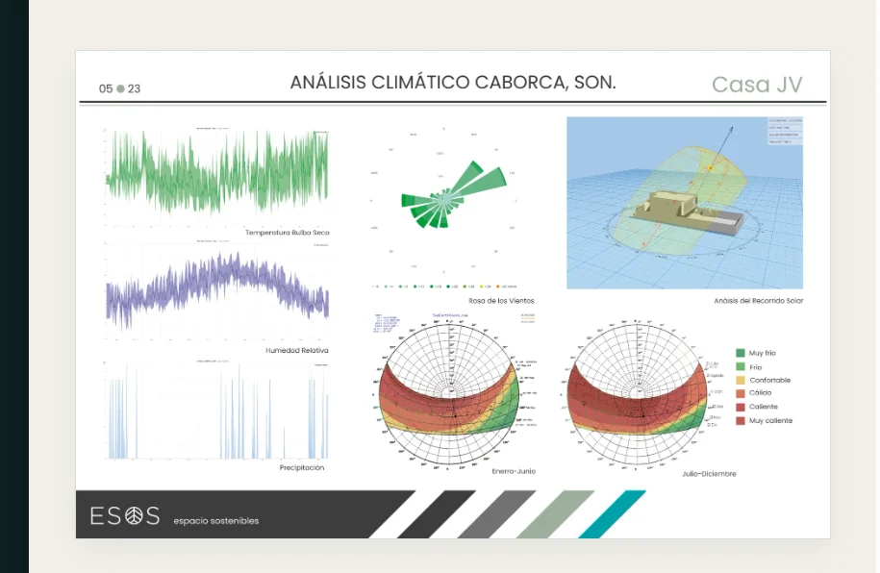Click the 'Frío' legend label

click(755, 367)
